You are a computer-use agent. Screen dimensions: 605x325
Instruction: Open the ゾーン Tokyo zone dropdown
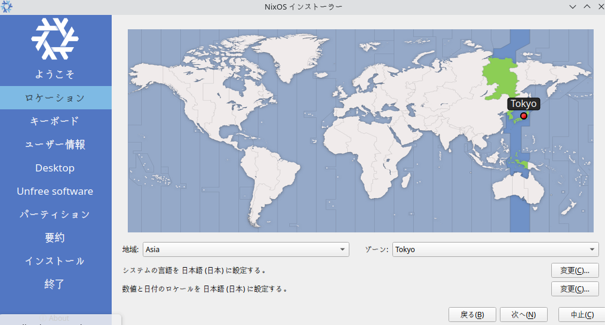point(496,249)
